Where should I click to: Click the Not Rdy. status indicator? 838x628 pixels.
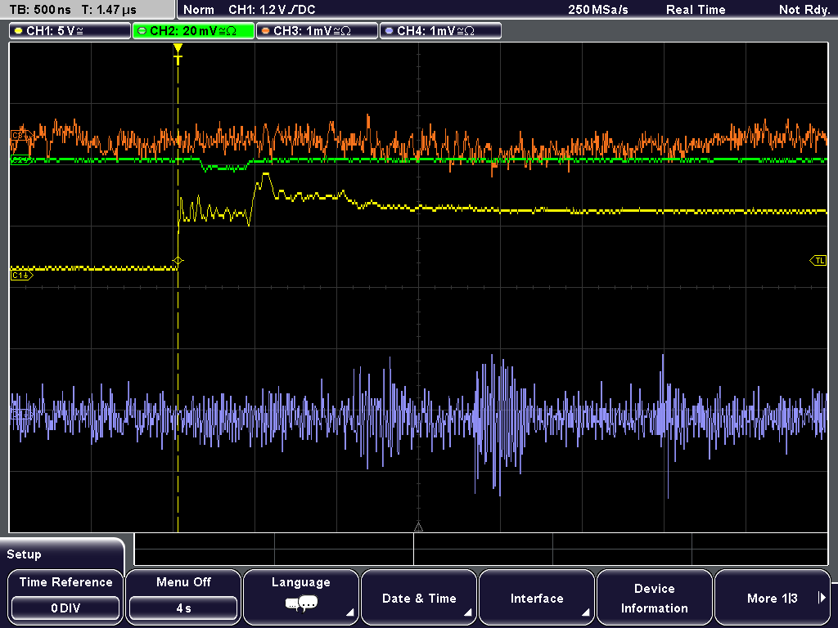click(x=804, y=10)
